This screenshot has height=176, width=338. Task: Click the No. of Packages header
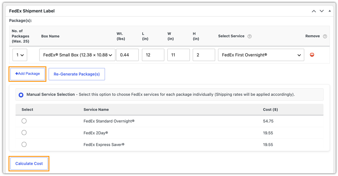[x=21, y=36]
